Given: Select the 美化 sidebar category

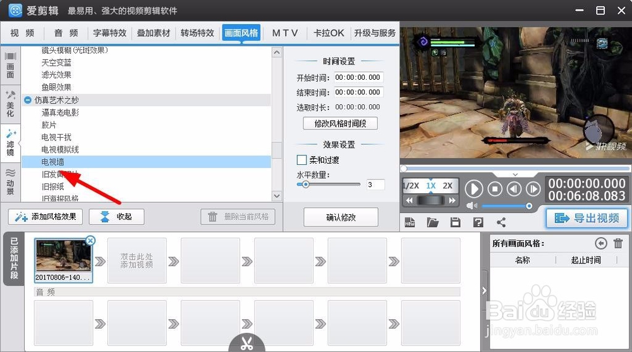Looking at the screenshot, I should click(x=11, y=104).
